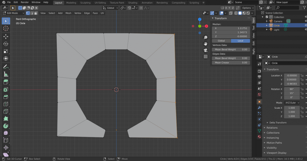Select the Extrude Region tool

click(x=6, y=82)
